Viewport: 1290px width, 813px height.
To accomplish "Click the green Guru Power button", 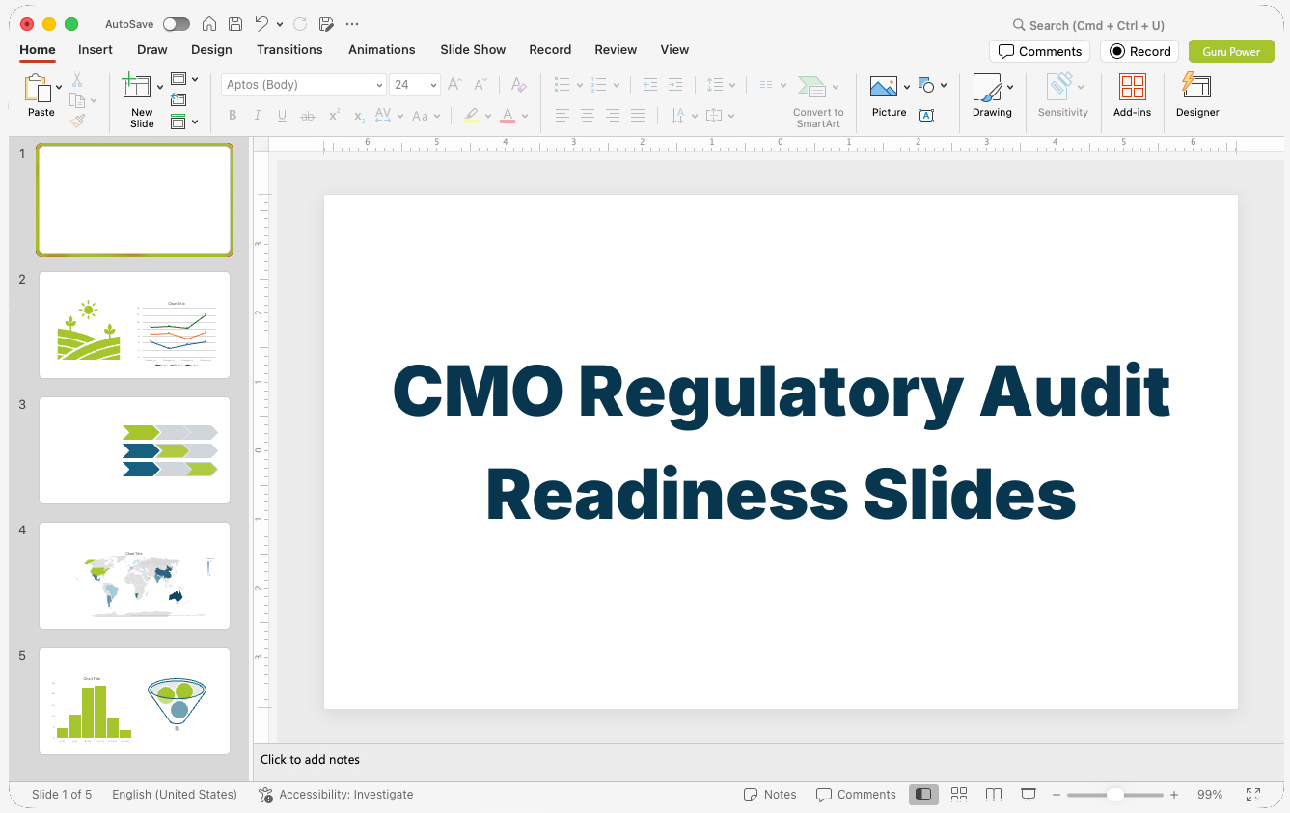I will [1231, 51].
